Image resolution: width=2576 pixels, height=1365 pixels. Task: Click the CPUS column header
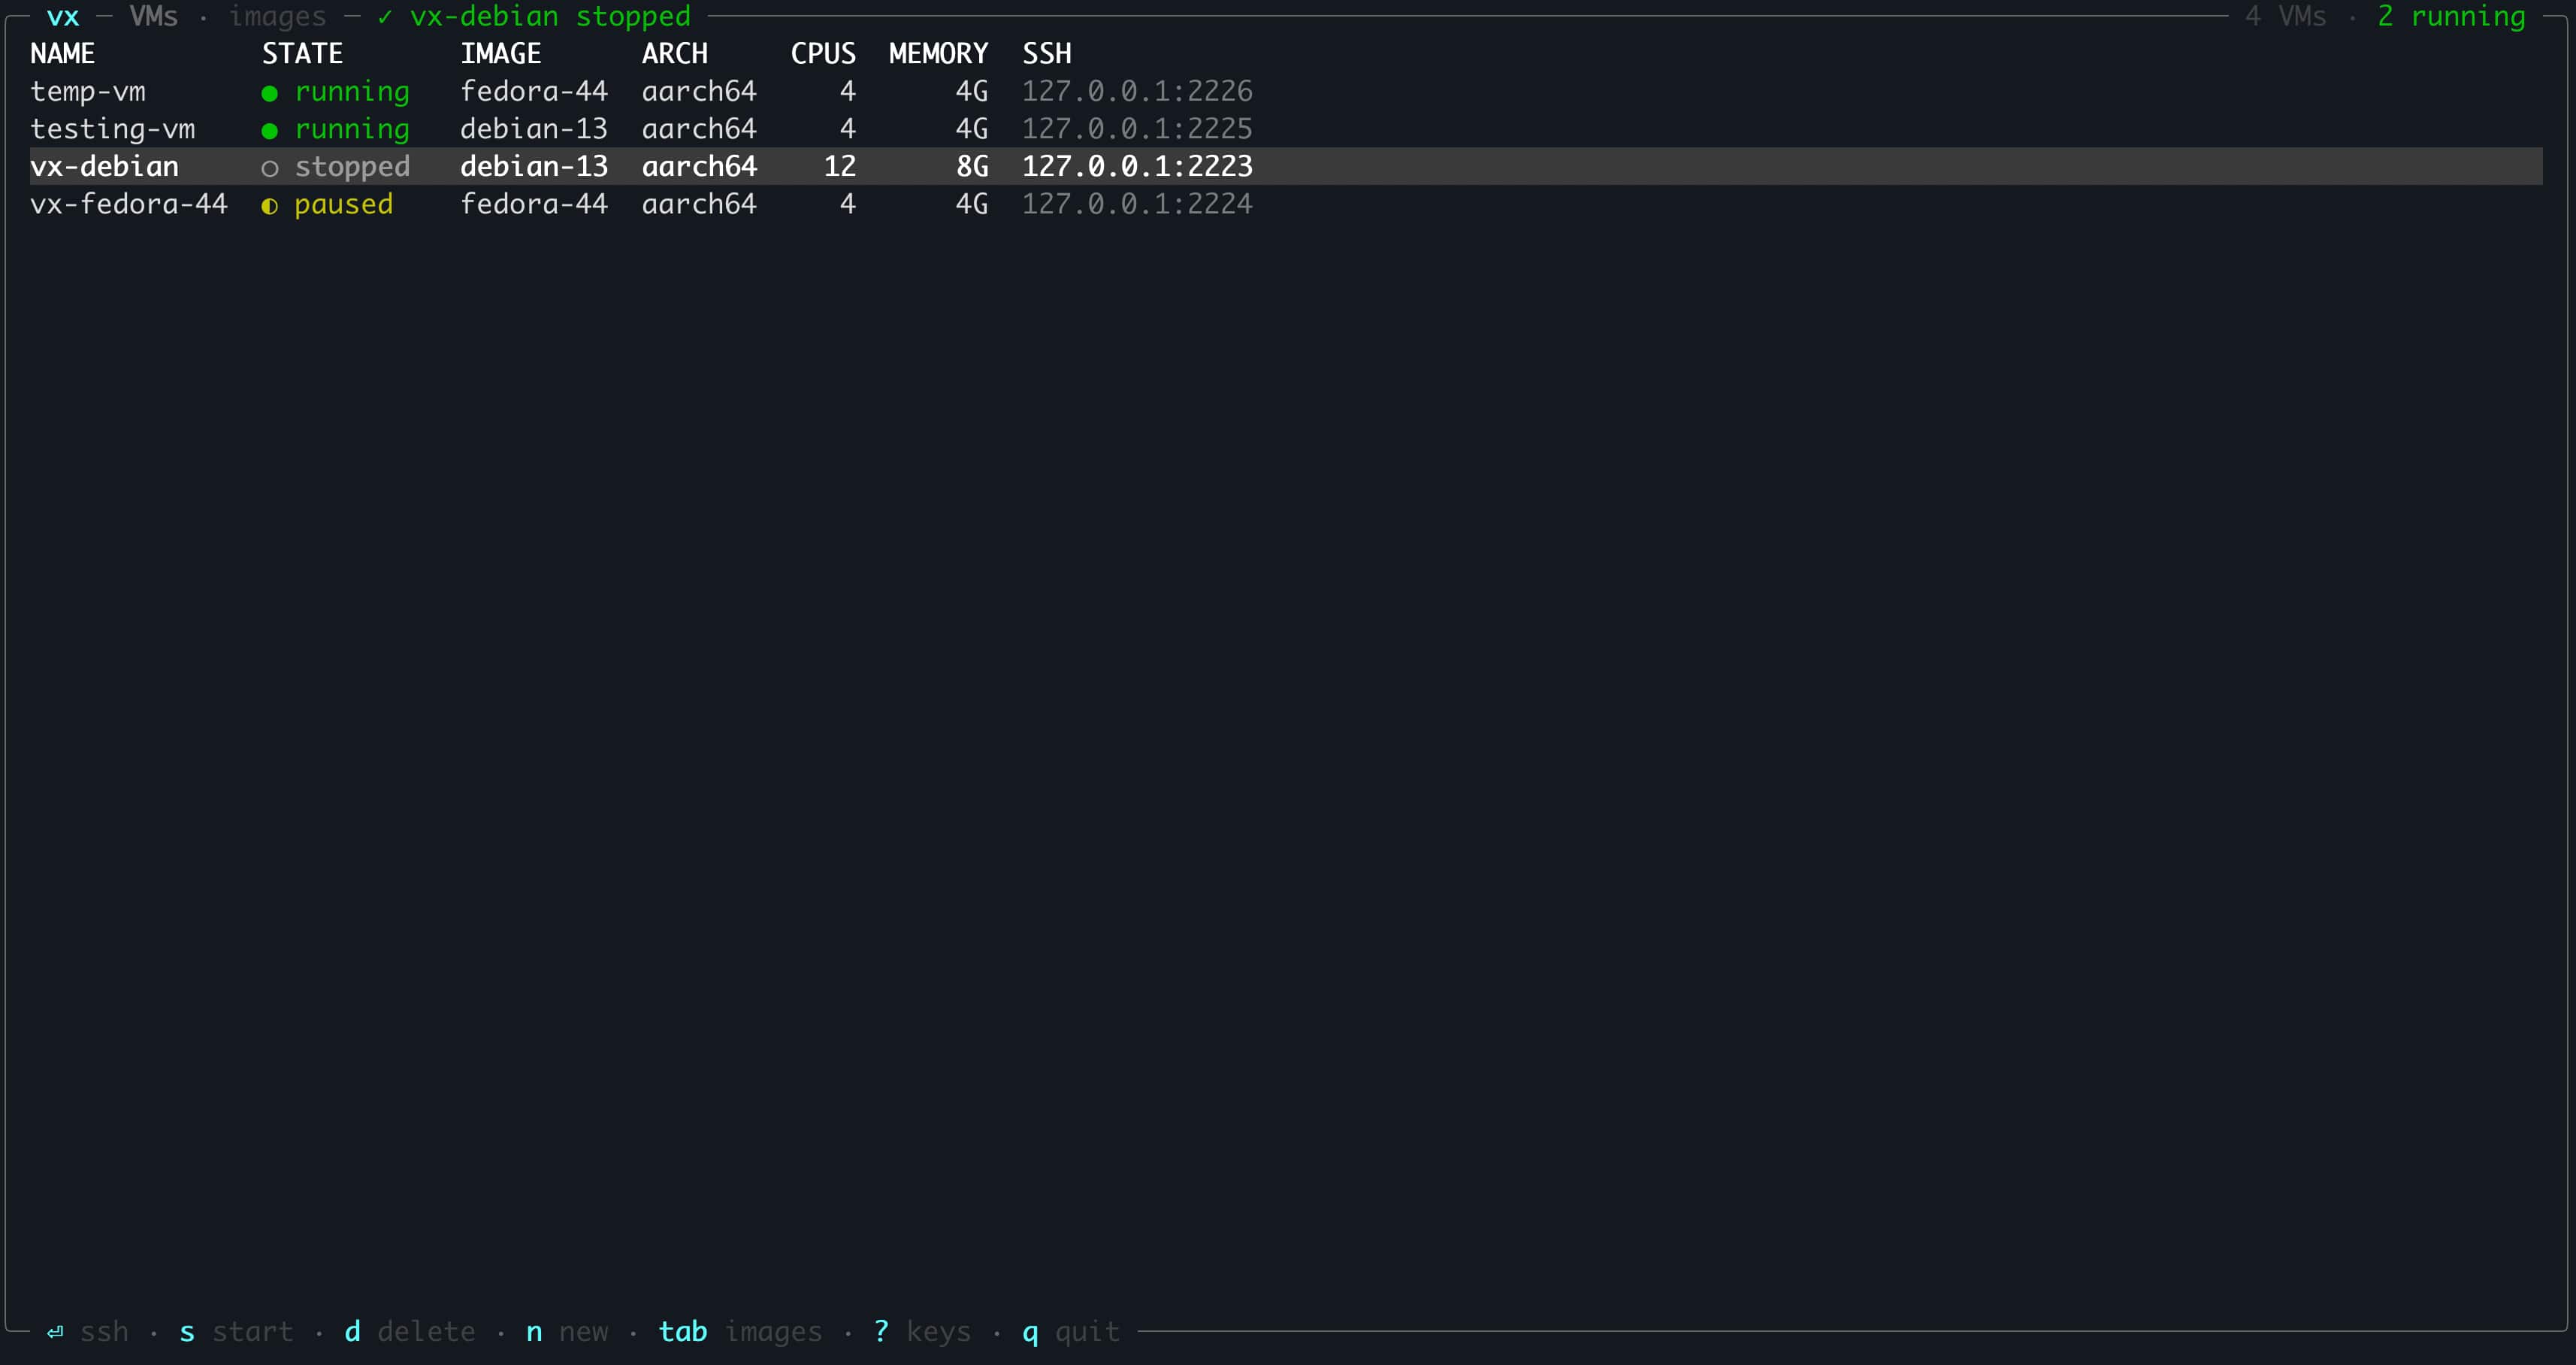[x=823, y=53]
